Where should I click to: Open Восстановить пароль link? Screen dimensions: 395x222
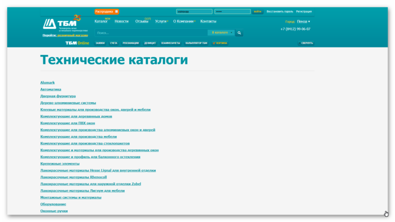click(x=280, y=12)
